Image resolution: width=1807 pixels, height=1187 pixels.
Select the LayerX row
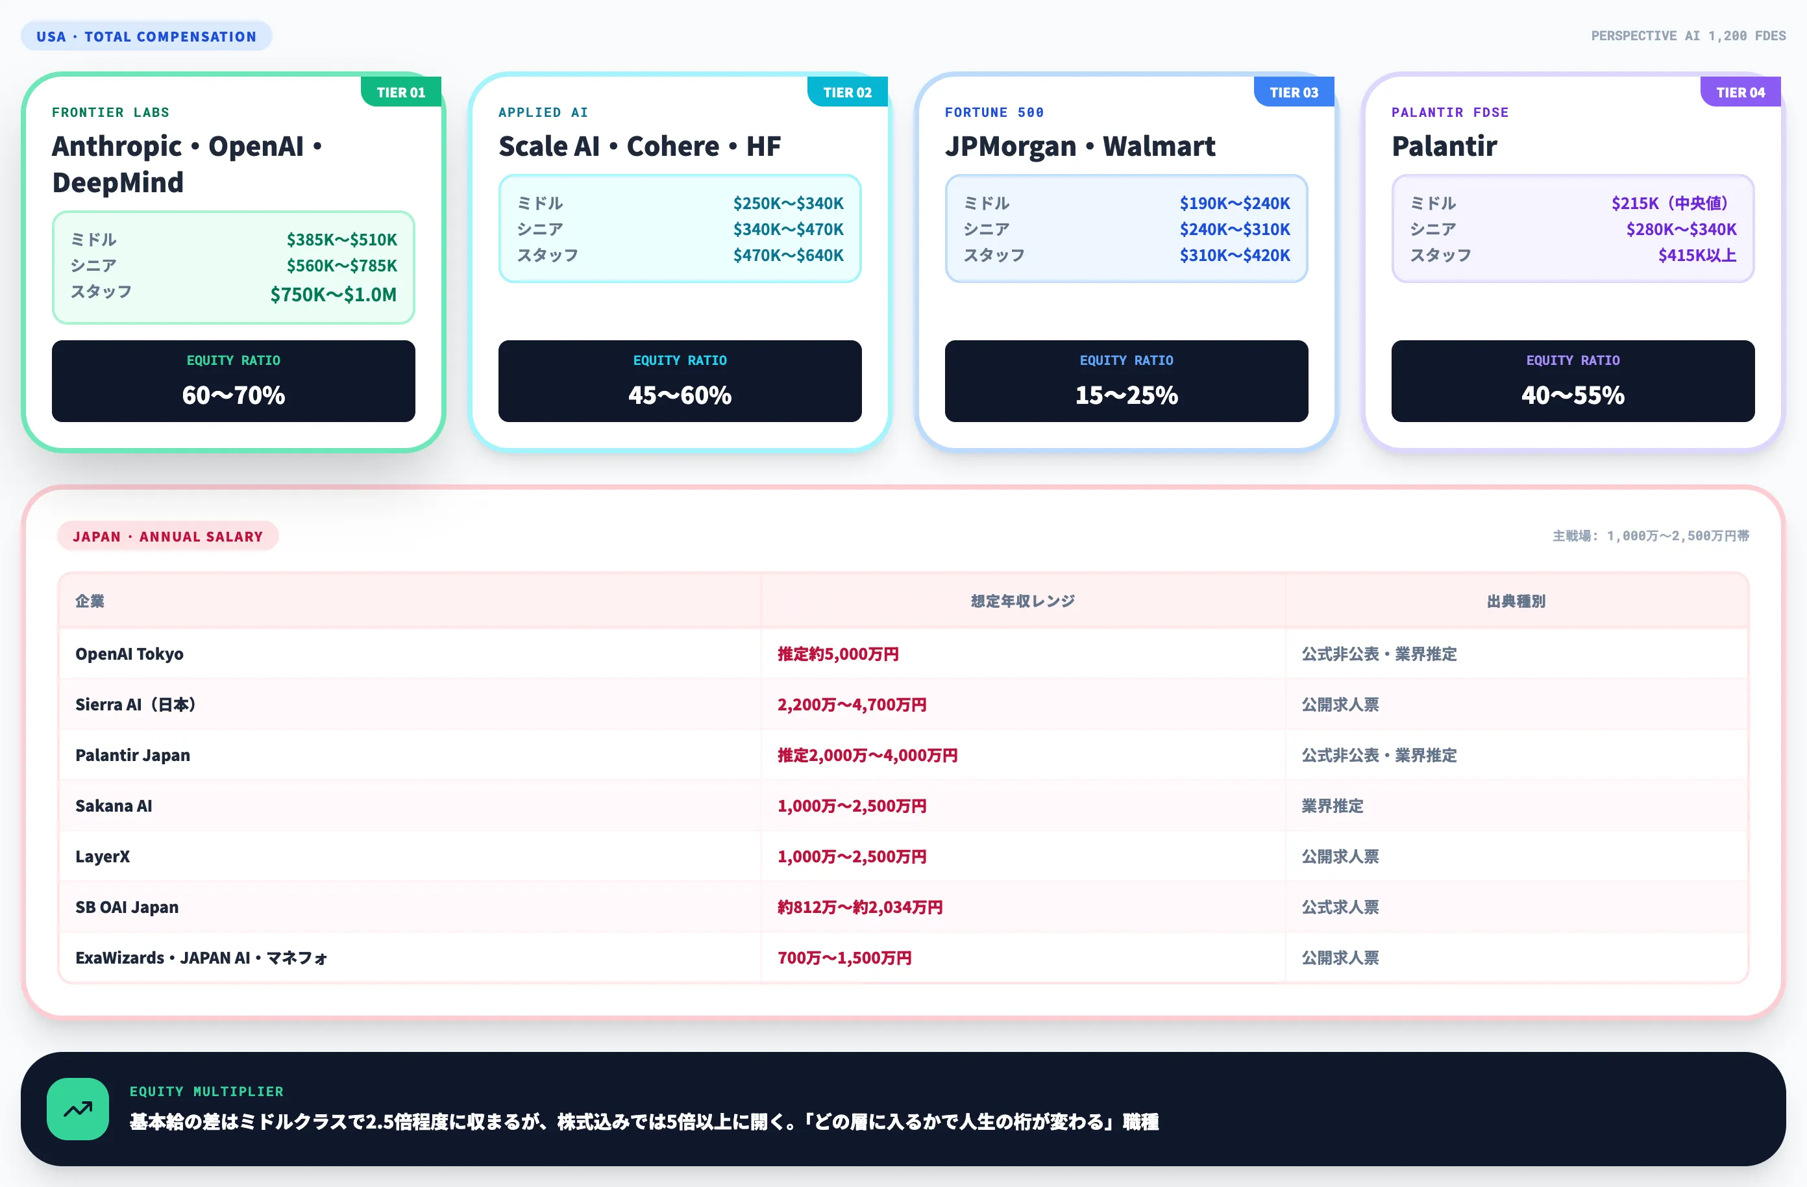point(903,856)
